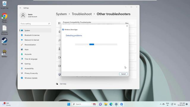
Task: Open Time & language settings
Action: 35,59
